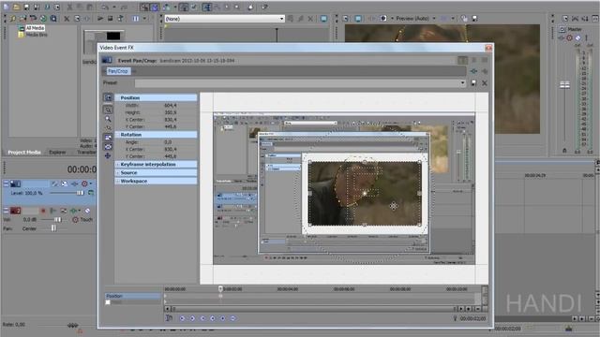The image size is (600, 337).
Task: Click the First Keyframe button
Action: [x=182, y=318]
